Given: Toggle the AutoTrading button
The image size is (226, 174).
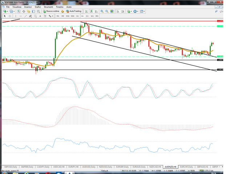Looking at the screenshot, I should [x=74, y=11].
